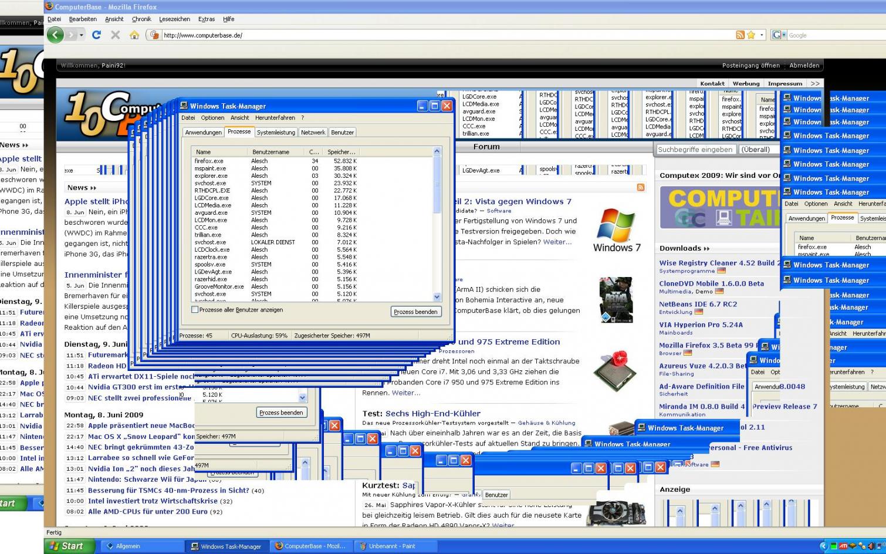Viewport: 886px width, 554px height.
Task: Click Firefox logo in the window title bar
Action: (x=49, y=6)
